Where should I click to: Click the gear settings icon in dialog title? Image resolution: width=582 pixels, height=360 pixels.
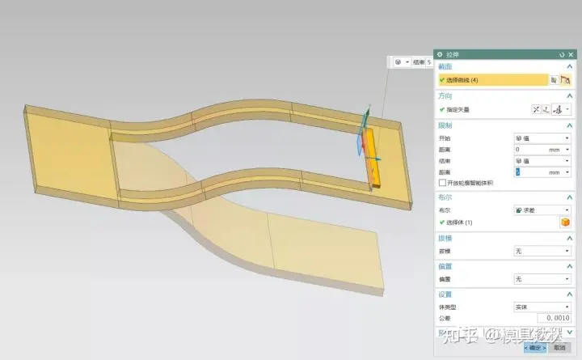click(x=441, y=53)
